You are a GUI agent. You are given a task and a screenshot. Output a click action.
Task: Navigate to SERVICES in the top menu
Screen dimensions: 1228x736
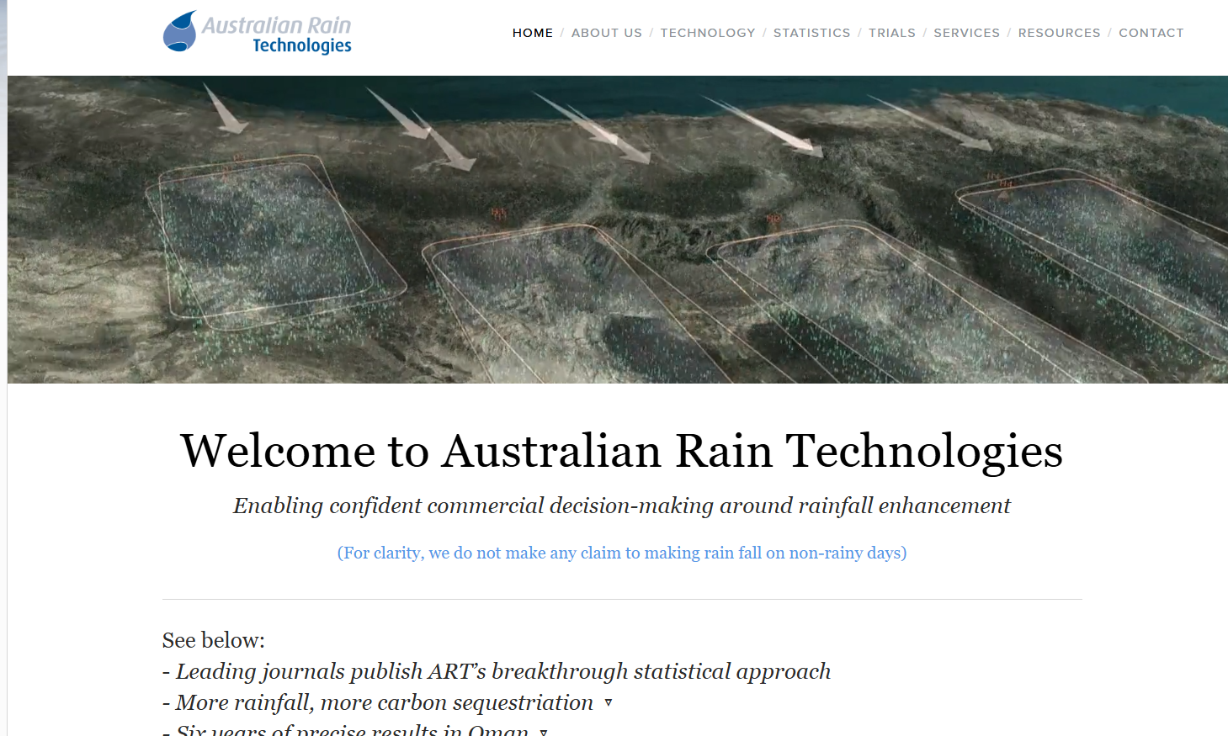[967, 33]
